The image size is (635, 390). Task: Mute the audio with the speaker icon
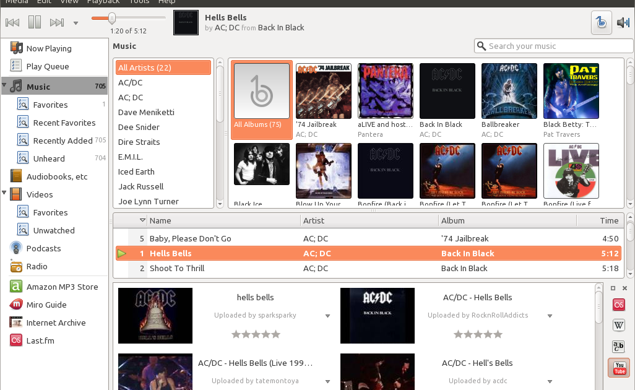tap(623, 22)
